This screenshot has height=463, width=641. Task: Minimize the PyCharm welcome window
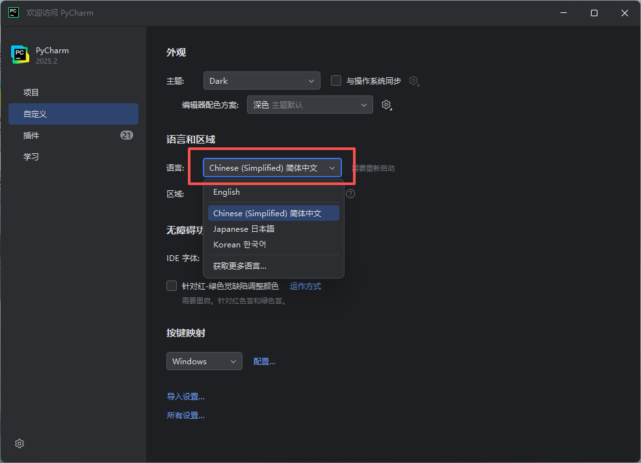click(564, 13)
